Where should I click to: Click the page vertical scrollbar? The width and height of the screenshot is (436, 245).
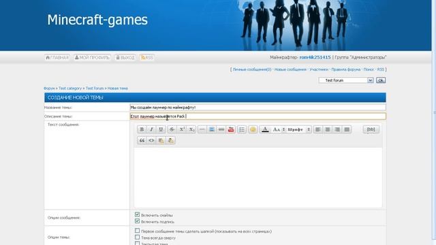point(434,120)
